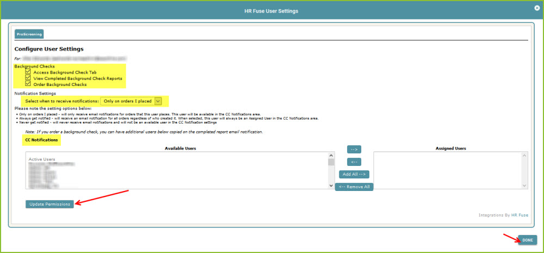Viewport: 544px width, 253px height.
Task: Move selected user to Assigned Users
Action: tap(354, 149)
